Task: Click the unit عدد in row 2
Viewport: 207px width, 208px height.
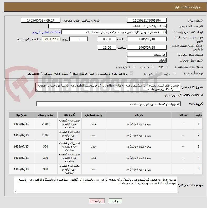Action: click(x=94, y=135)
